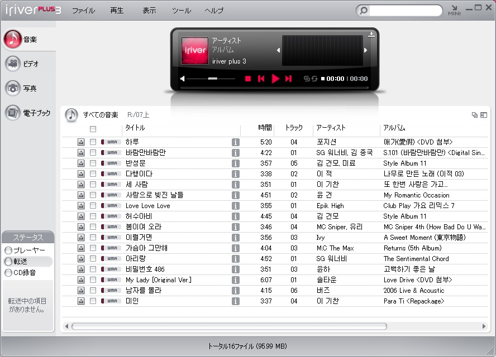Sort by the アーティスト column header
Image resolution: width=496 pixels, height=357 pixels.
[331, 128]
